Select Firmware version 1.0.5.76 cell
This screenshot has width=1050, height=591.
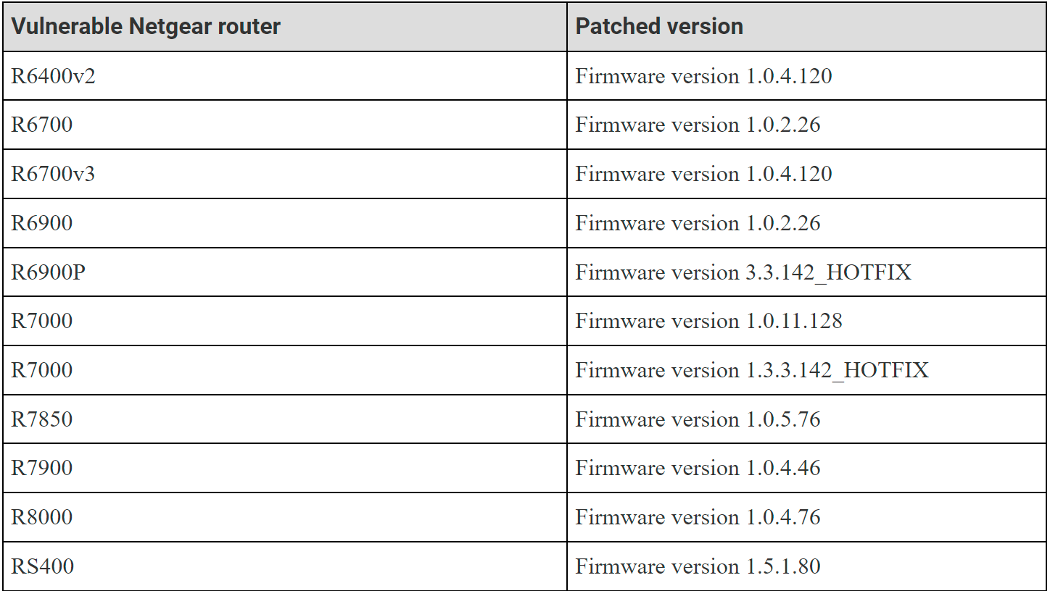806,419
